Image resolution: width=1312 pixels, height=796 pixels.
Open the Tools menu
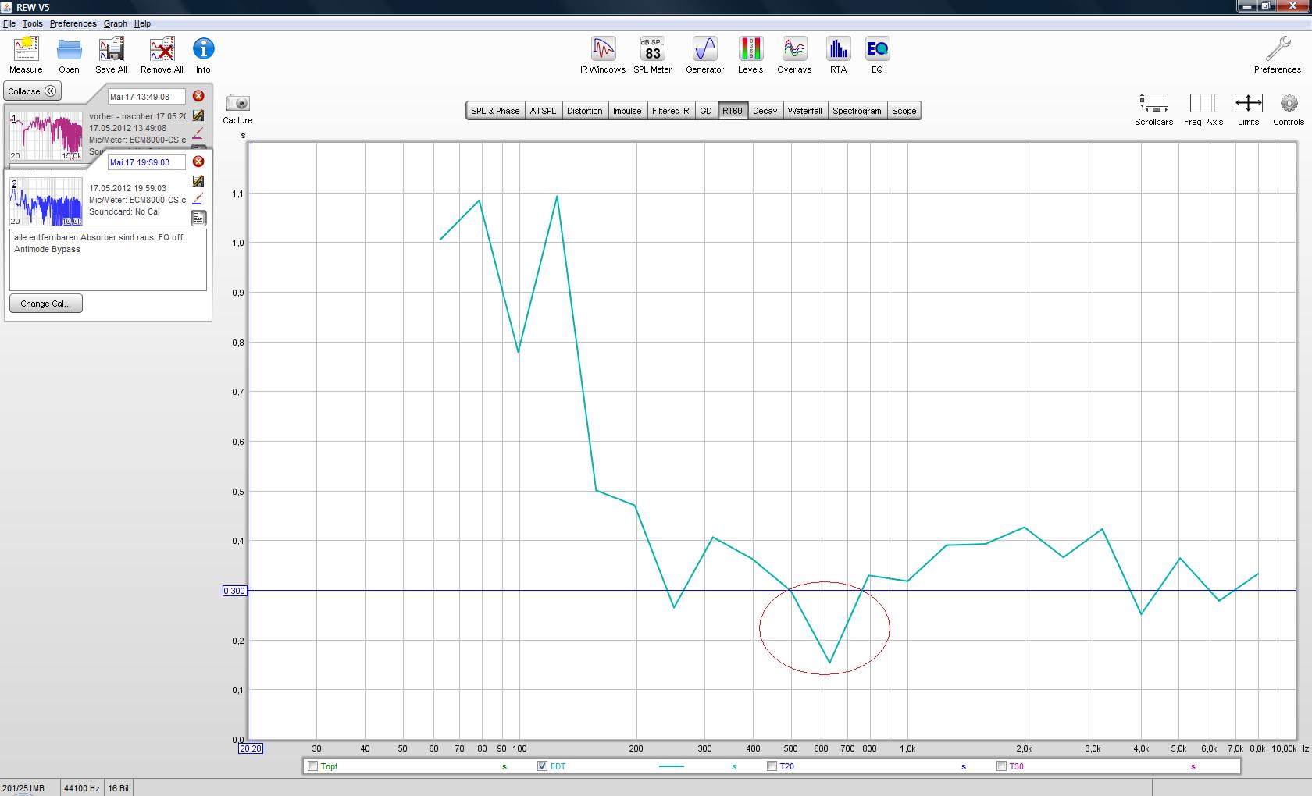click(x=32, y=23)
